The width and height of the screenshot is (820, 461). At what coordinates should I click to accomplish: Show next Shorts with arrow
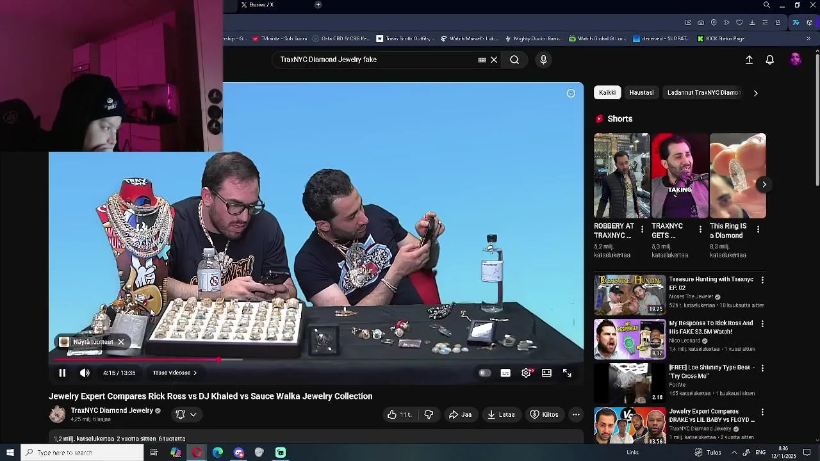pos(764,184)
